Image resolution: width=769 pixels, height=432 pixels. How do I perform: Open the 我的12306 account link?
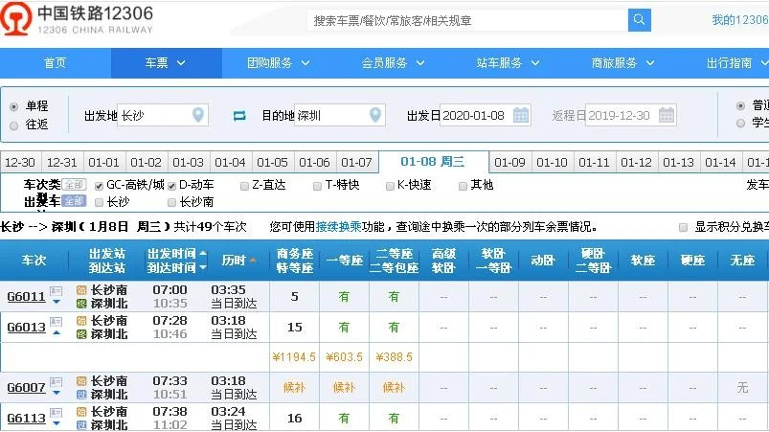740,20
